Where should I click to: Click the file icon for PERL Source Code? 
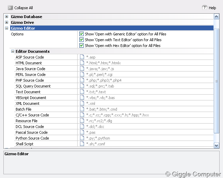[82, 74]
